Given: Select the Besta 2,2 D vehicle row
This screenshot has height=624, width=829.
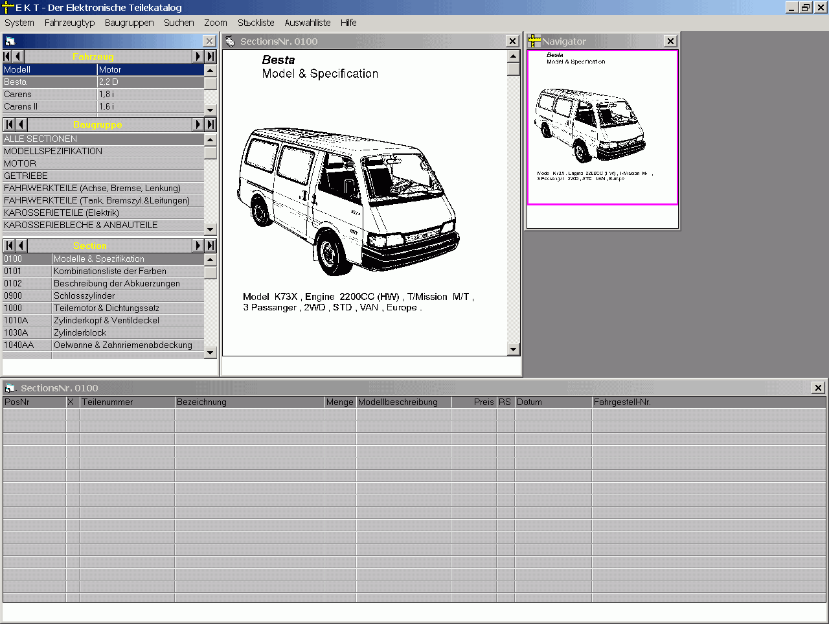Looking at the screenshot, I should (103, 82).
